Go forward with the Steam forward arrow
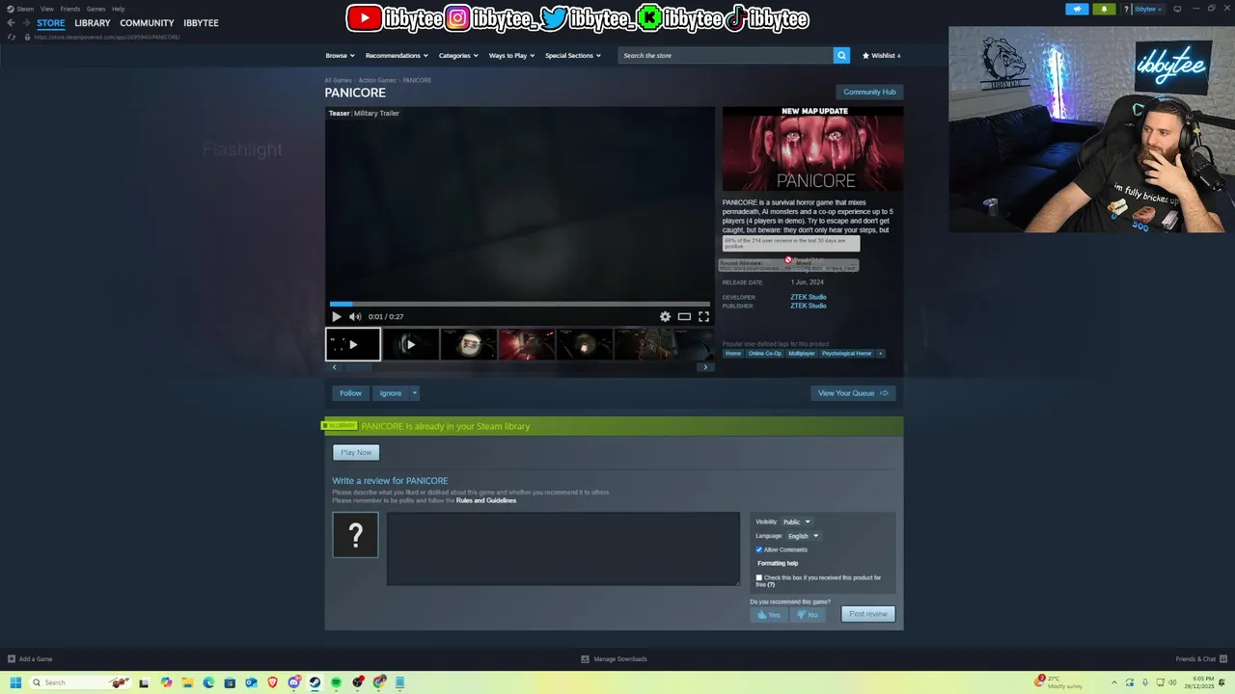The image size is (1235, 694). click(x=25, y=22)
